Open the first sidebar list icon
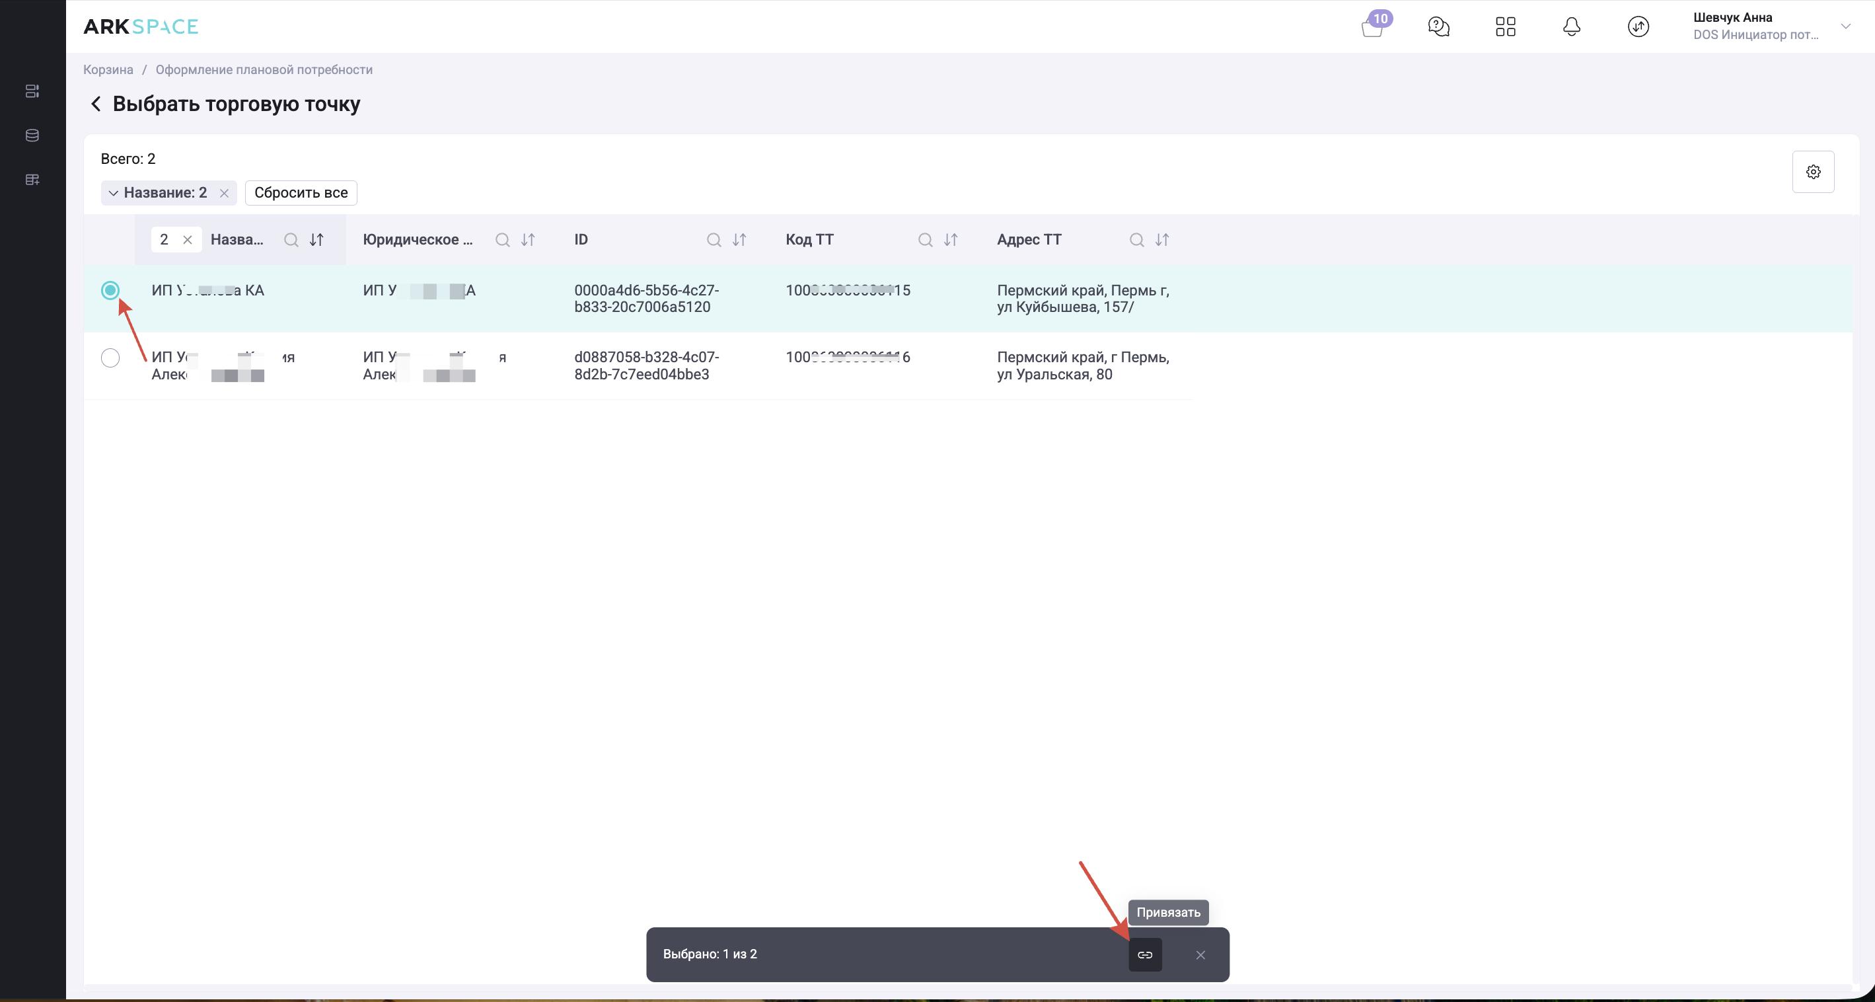The width and height of the screenshot is (1875, 1002). point(32,91)
